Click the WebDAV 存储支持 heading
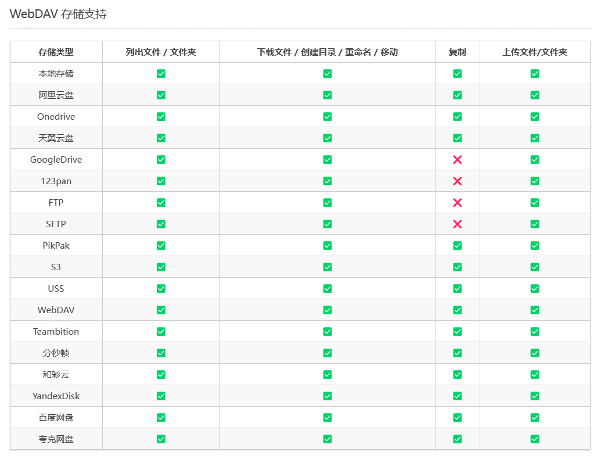Screen dimensions: 601x459 pos(58,15)
